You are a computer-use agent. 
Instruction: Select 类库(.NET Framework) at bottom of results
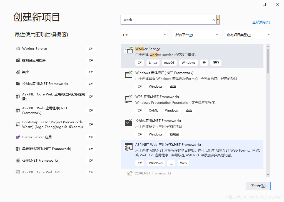[192, 173]
